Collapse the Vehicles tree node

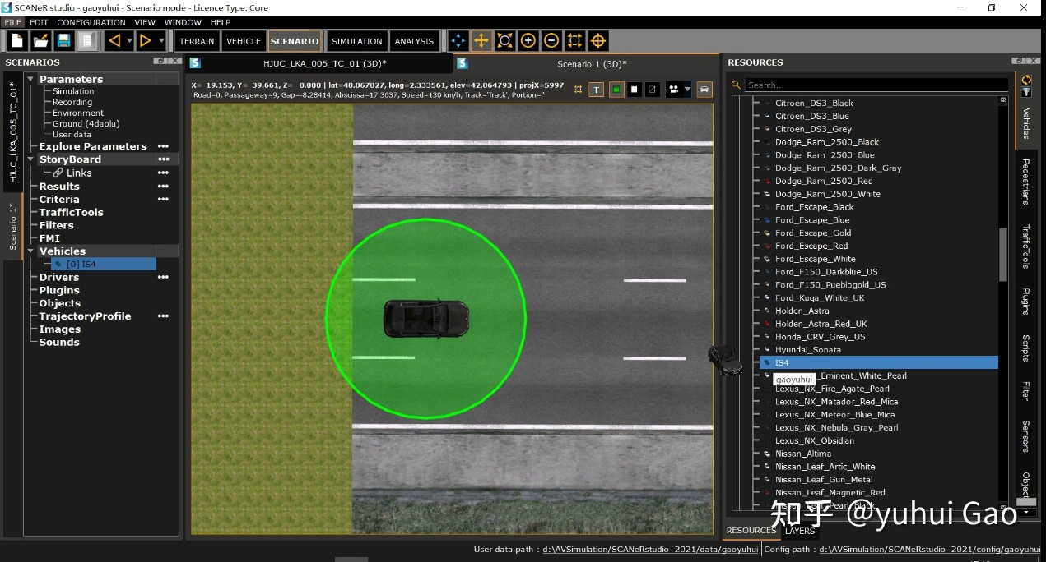click(31, 251)
